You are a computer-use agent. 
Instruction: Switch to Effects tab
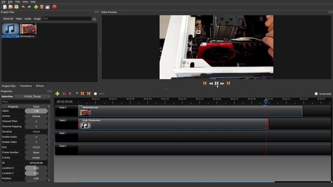click(40, 86)
